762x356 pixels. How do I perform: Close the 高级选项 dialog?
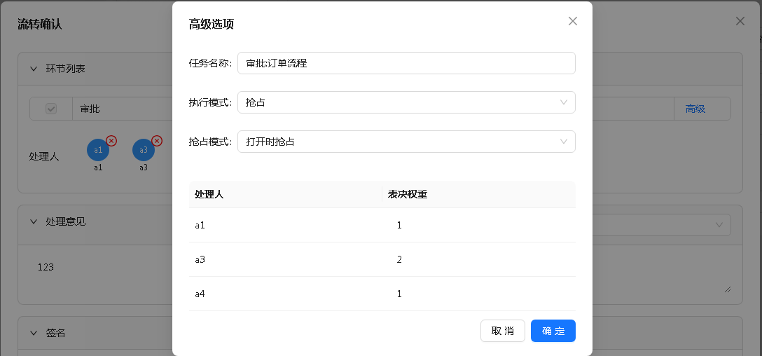(x=573, y=21)
